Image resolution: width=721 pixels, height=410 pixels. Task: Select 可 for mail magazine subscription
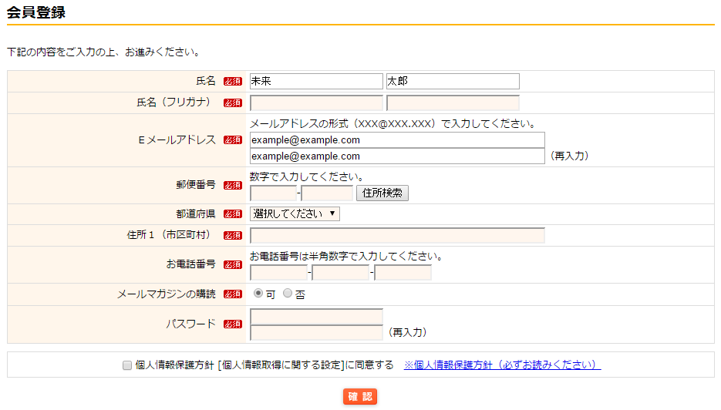[258, 294]
